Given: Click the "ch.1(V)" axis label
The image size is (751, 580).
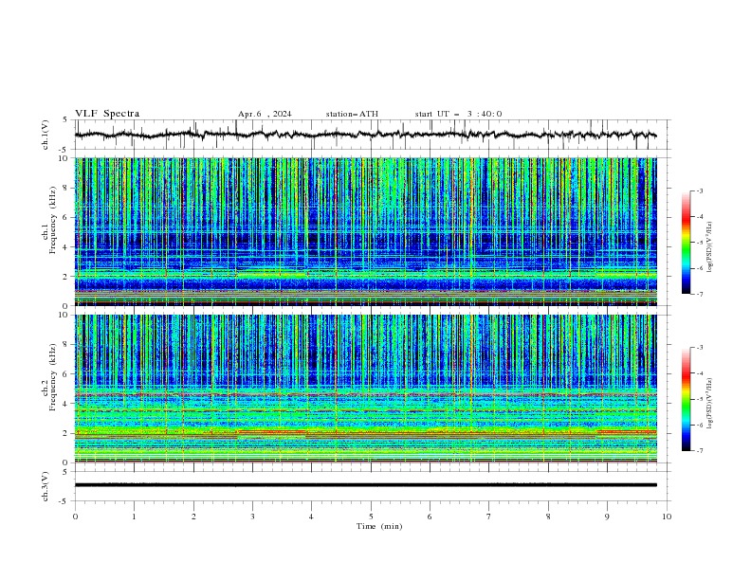Looking at the screenshot, I should pyautogui.click(x=46, y=135).
